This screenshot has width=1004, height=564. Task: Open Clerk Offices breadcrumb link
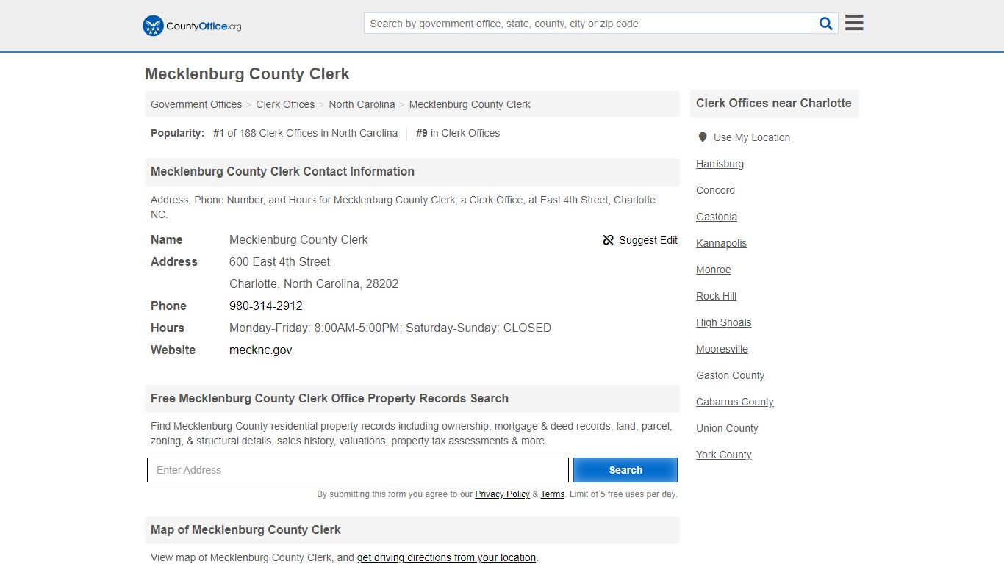(285, 104)
